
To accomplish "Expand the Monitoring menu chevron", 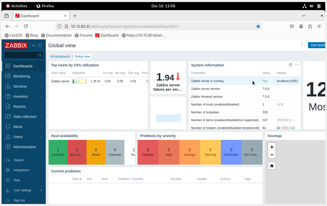I will pyautogui.click(x=41, y=76).
